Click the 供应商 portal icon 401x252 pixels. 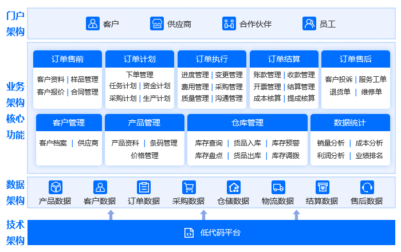click(x=157, y=23)
